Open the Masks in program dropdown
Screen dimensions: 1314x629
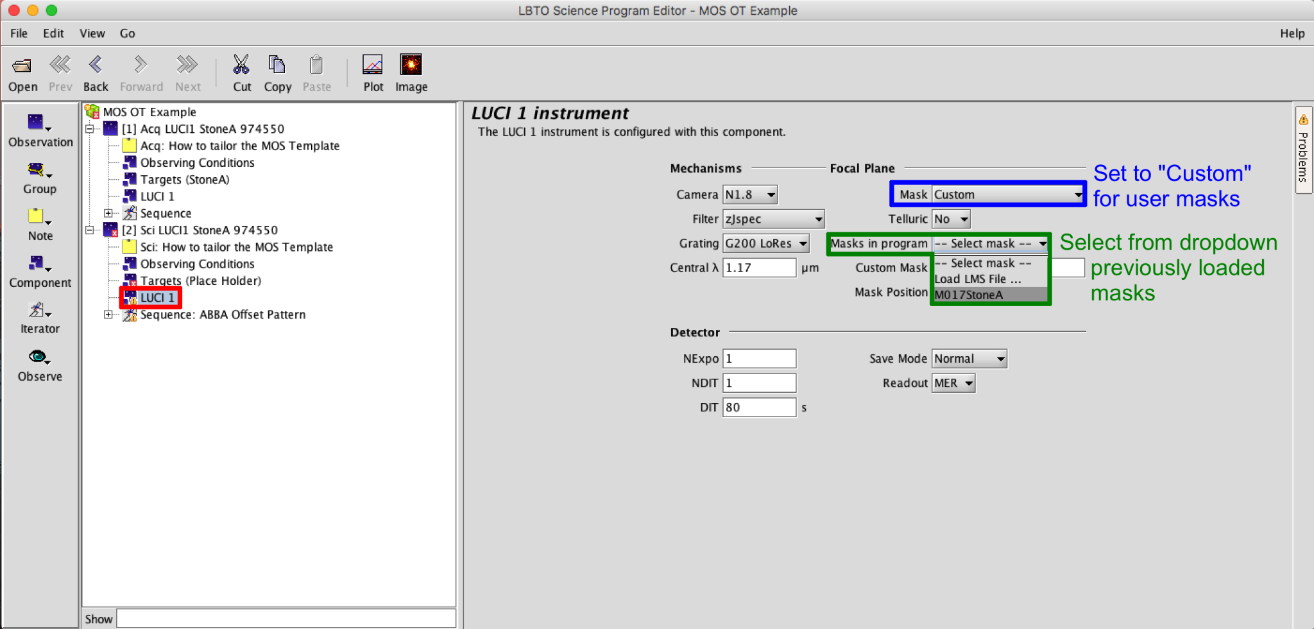tap(991, 243)
